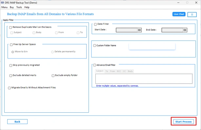Open the End Date calendar picker
This screenshot has height=130, width=201.
click(x=185, y=30)
